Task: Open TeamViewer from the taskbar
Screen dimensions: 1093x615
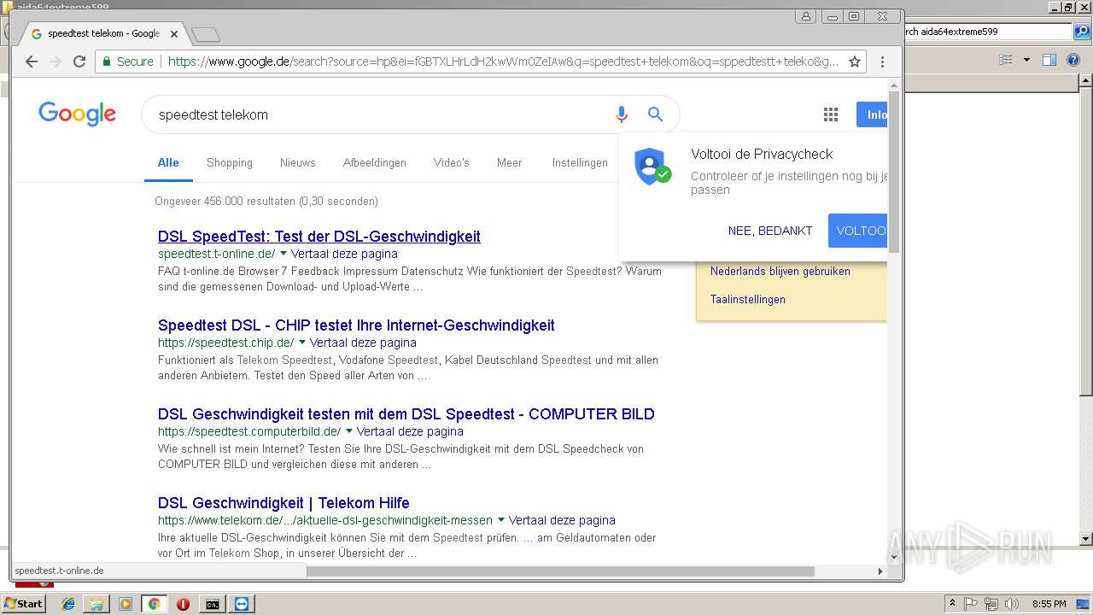Action: tap(243, 604)
